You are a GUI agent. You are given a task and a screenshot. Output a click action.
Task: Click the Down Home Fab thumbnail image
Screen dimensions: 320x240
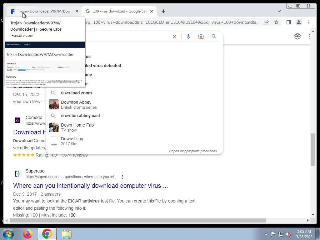(x=54, y=127)
